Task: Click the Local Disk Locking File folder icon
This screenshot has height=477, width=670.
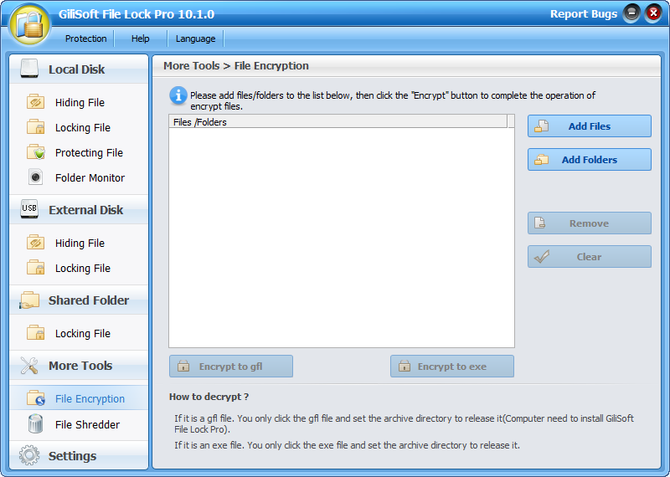Action: tap(35, 127)
